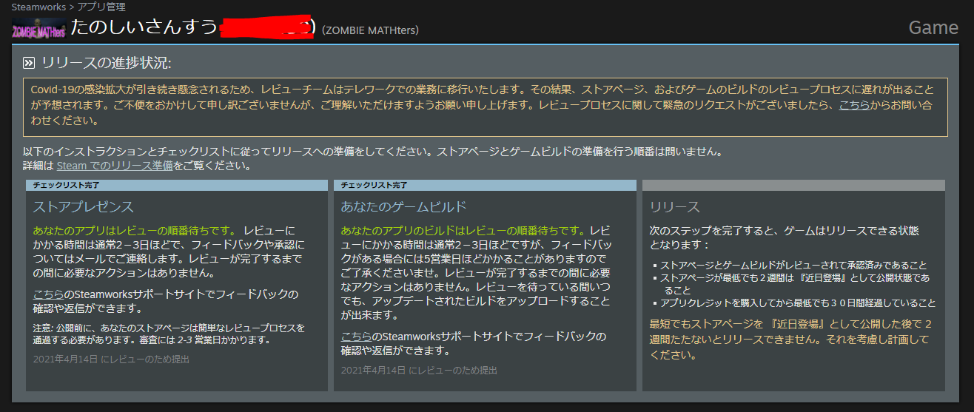Click チェックリスト完了 bar above ストアプレゼンス
This screenshot has width=974, height=412.
(176, 185)
